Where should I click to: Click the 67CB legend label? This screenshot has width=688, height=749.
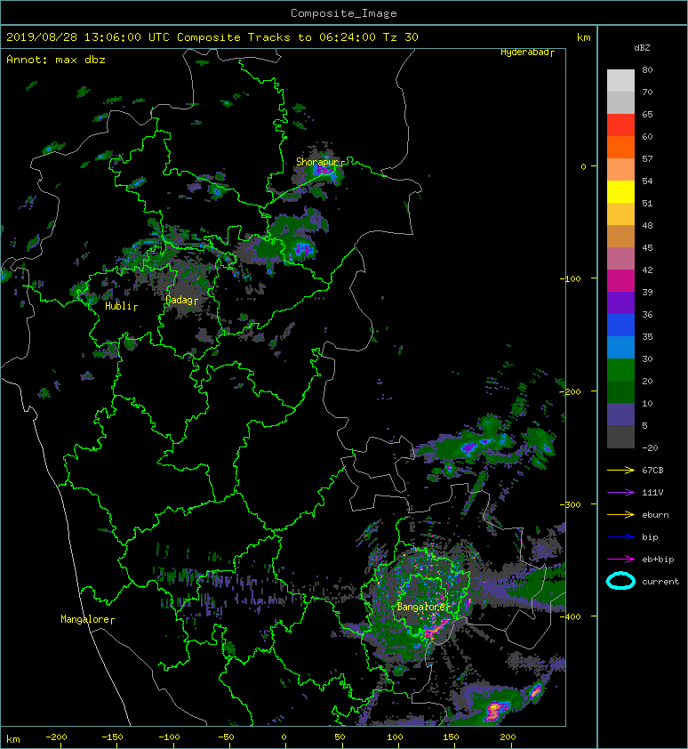(x=652, y=470)
